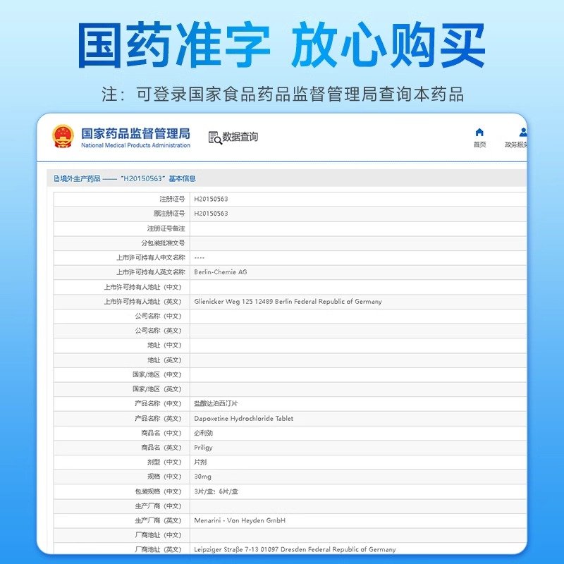This screenshot has width=564, height=564.
Task: Select the 30mg specification value
Action: [x=202, y=477]
